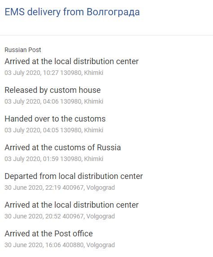Click the '30 June 2020, 20:52' timestamp line
The image size is (213, 257).
tap(60, 216)
